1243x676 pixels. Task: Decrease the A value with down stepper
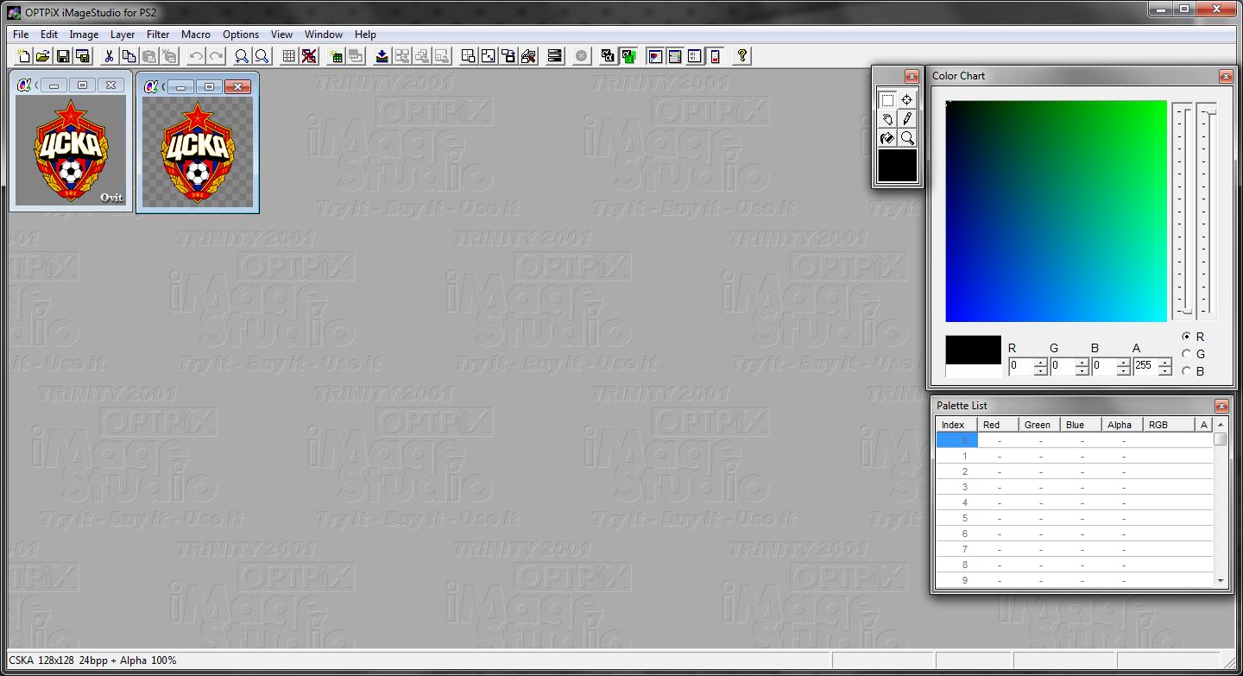(x=1164, y=371)
